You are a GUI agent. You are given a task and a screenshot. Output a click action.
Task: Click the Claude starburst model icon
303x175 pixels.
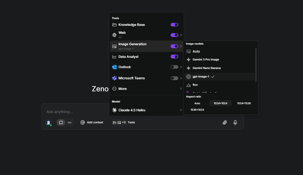point(114,110)
